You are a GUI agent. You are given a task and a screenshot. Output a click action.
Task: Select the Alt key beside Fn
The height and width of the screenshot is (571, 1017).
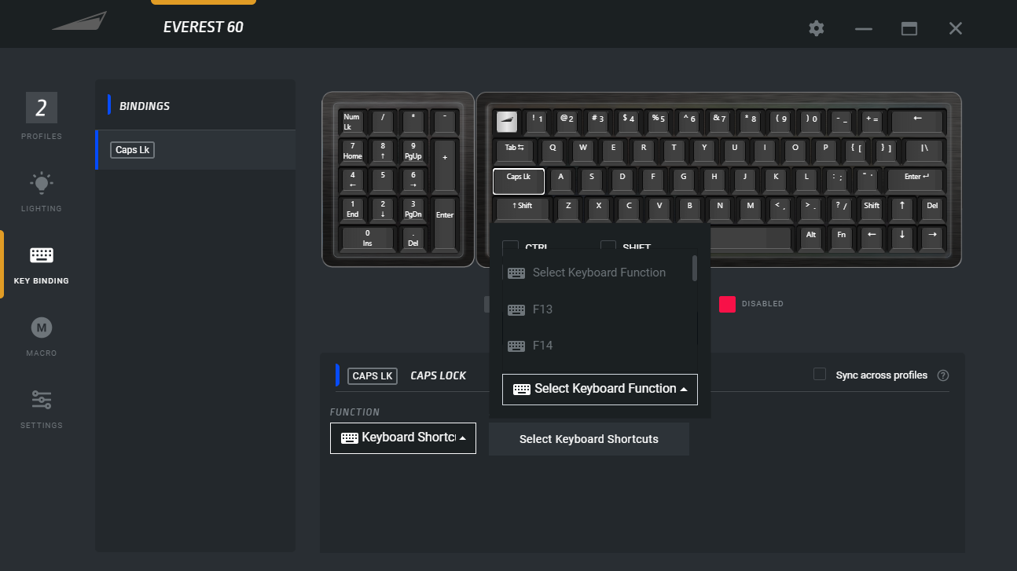(x=810, y=238)
